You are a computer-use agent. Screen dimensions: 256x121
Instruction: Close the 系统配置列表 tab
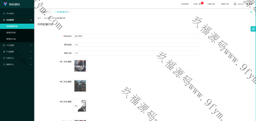(x=69, y=12)
